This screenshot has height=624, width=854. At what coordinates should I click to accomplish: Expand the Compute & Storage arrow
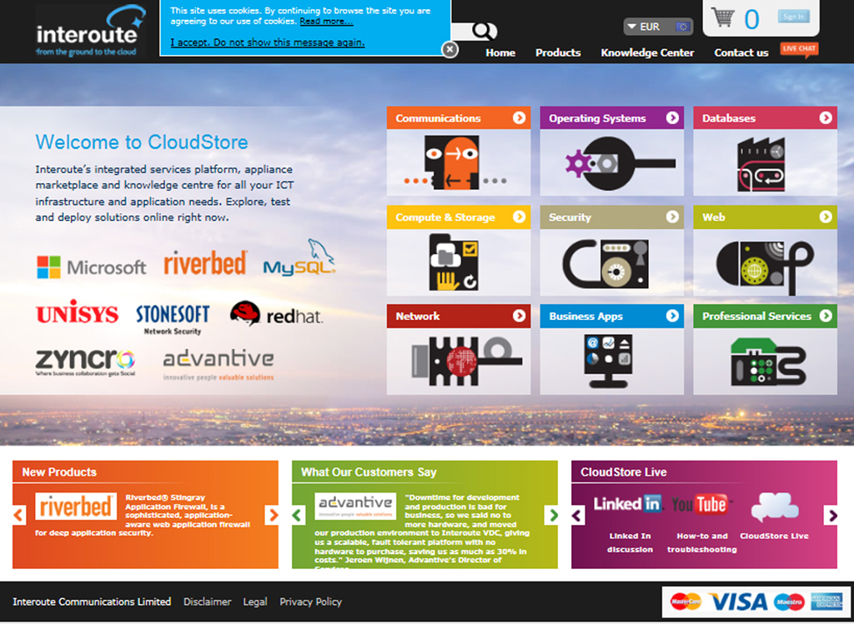coord(519,217)
